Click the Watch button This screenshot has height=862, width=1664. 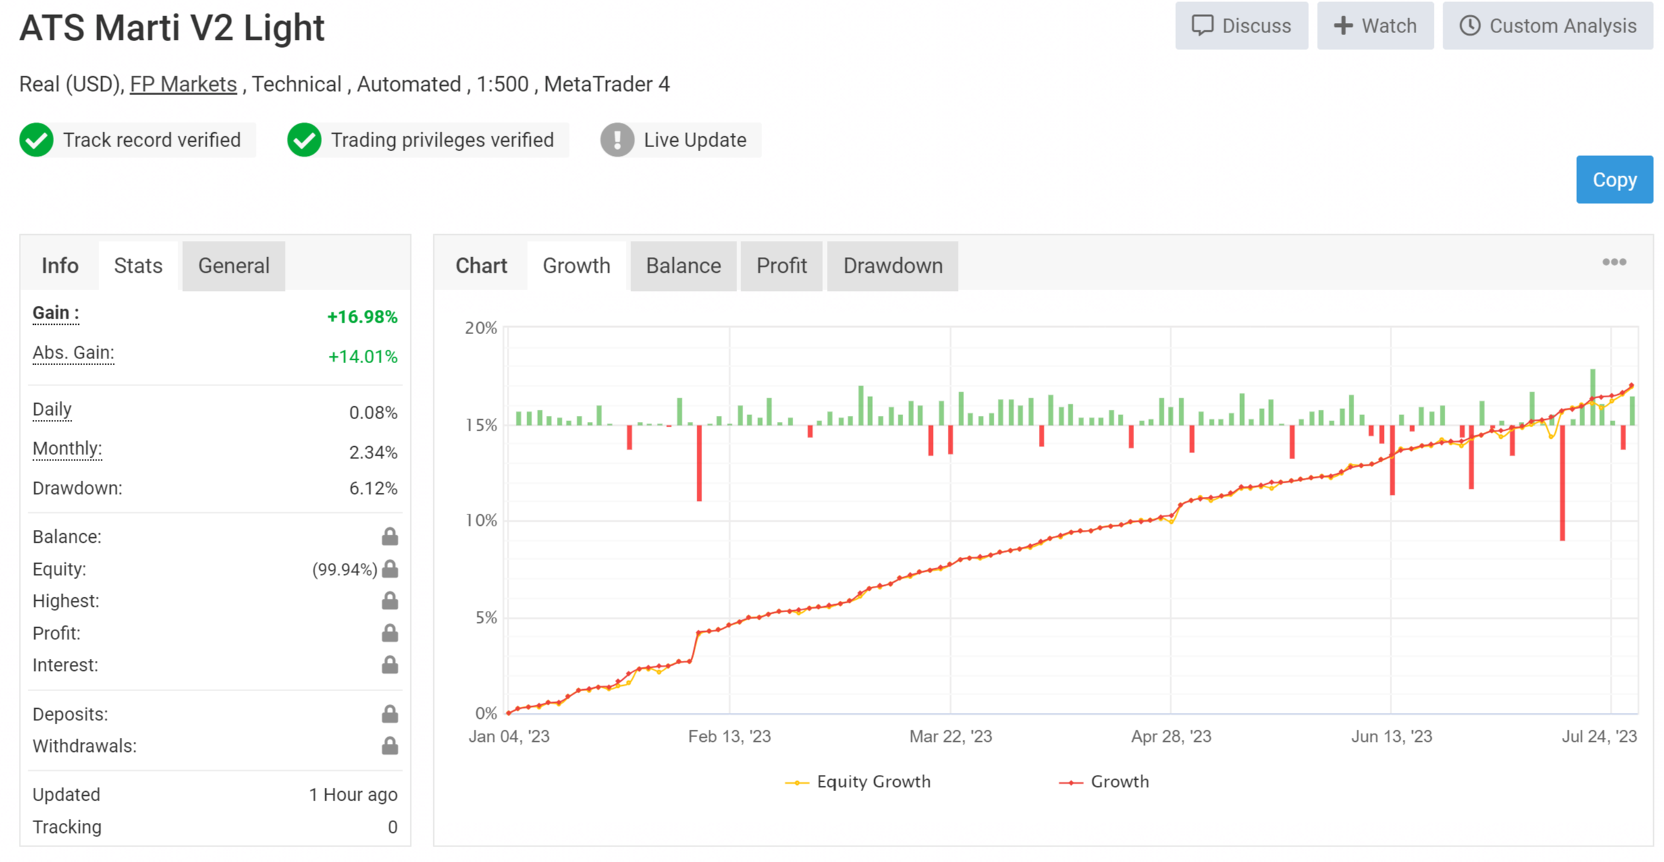pos(1375,26)
